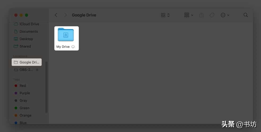261x132 pixels.
Task: Click the iCloud Drive cloud icon
Action: point(16,24)
